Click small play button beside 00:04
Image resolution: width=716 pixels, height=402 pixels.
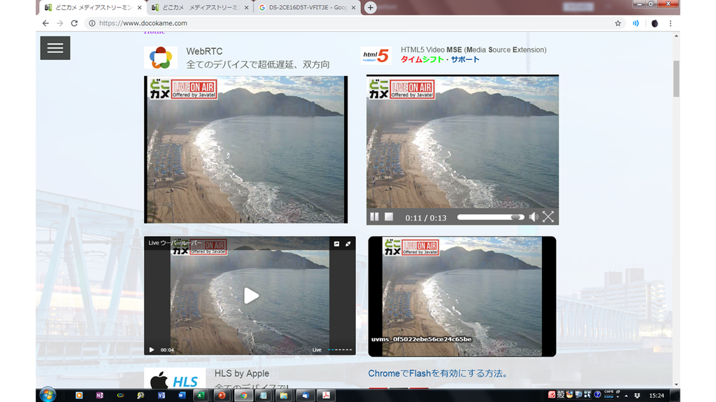click(x=152, y=350)
